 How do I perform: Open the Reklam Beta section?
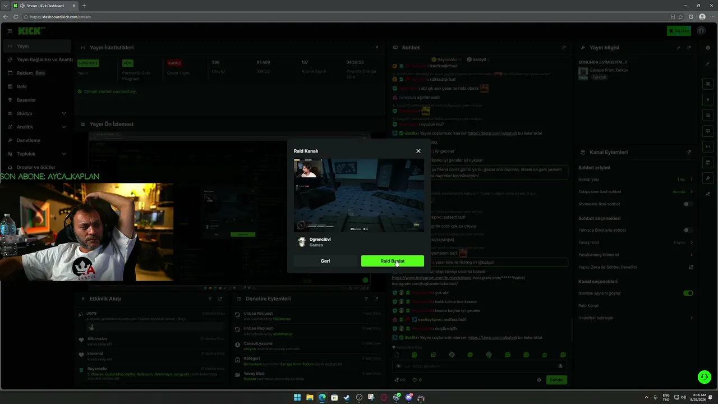pyautogui.click(x=36, y=73)
